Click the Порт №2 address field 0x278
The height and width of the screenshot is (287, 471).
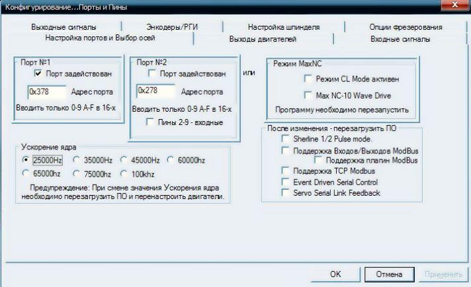point(155,91)
